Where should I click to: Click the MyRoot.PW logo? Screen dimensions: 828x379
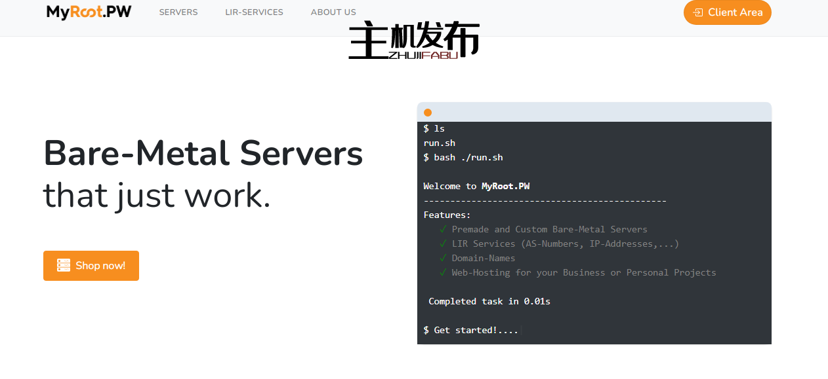pos(89,12)
